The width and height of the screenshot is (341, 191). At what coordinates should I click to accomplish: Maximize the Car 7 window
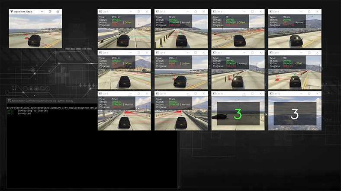[252, 53]
